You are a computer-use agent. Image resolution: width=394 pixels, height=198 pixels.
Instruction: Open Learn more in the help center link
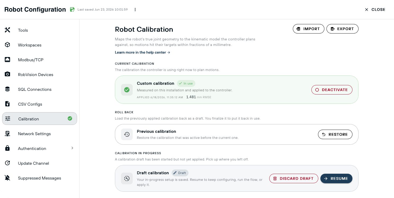tap(142, 52)
